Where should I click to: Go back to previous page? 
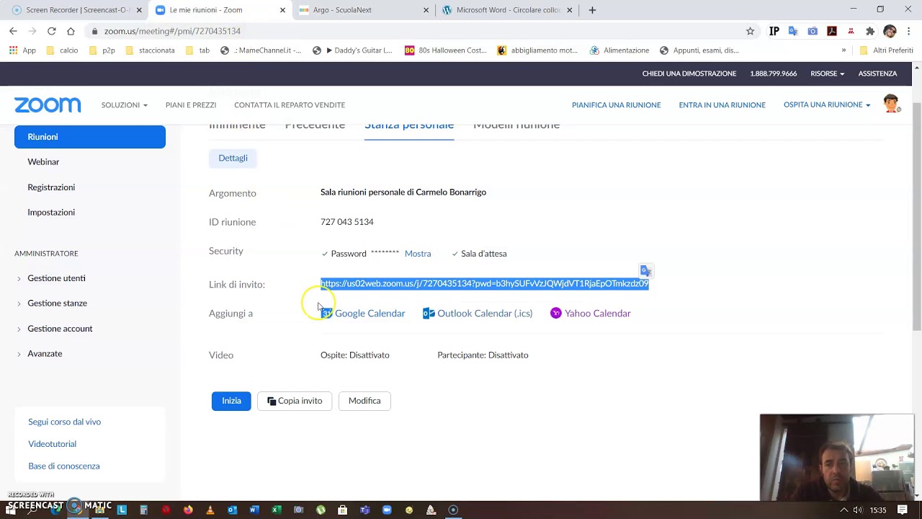click(13, 31)
